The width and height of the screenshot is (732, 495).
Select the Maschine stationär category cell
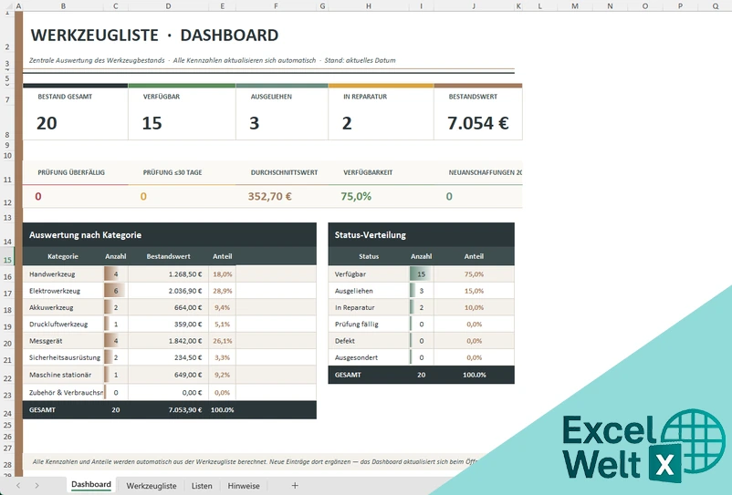[63, 375]
